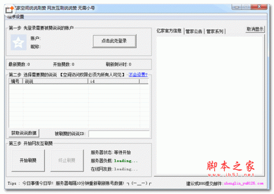This screenshot has height=194, width=274.
Task: Click the 终止刷赞 stop button
Action: pyautogui.click(x=67, y=160)
